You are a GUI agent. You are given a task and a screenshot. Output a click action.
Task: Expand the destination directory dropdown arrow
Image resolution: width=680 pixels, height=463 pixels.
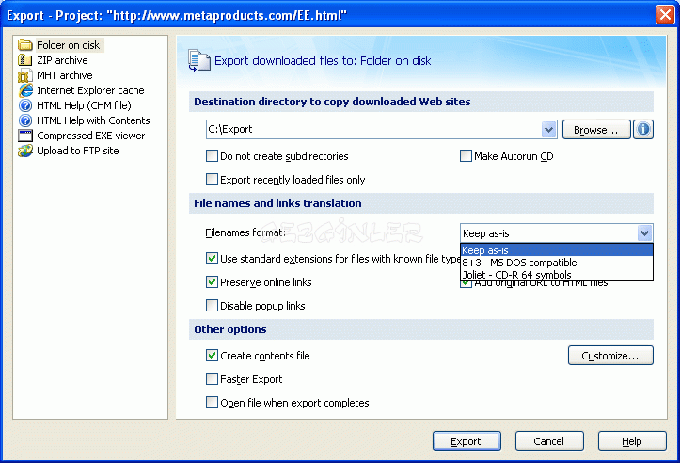coord(549,130)
